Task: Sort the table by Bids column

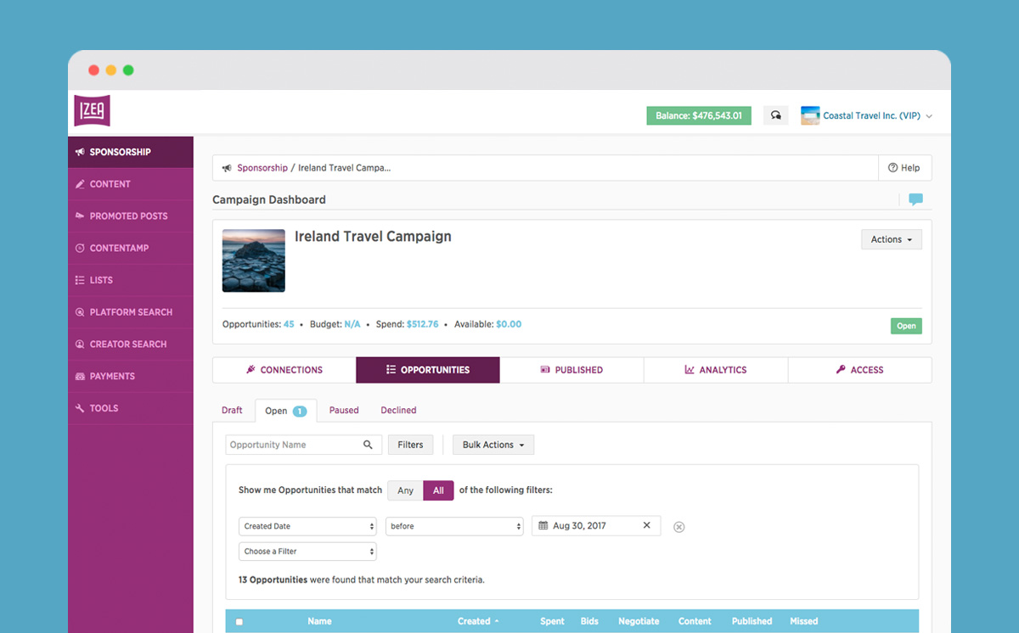Action: click(589, 621)
